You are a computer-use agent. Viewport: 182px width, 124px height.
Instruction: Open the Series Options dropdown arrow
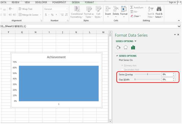(x=135, y=41)
